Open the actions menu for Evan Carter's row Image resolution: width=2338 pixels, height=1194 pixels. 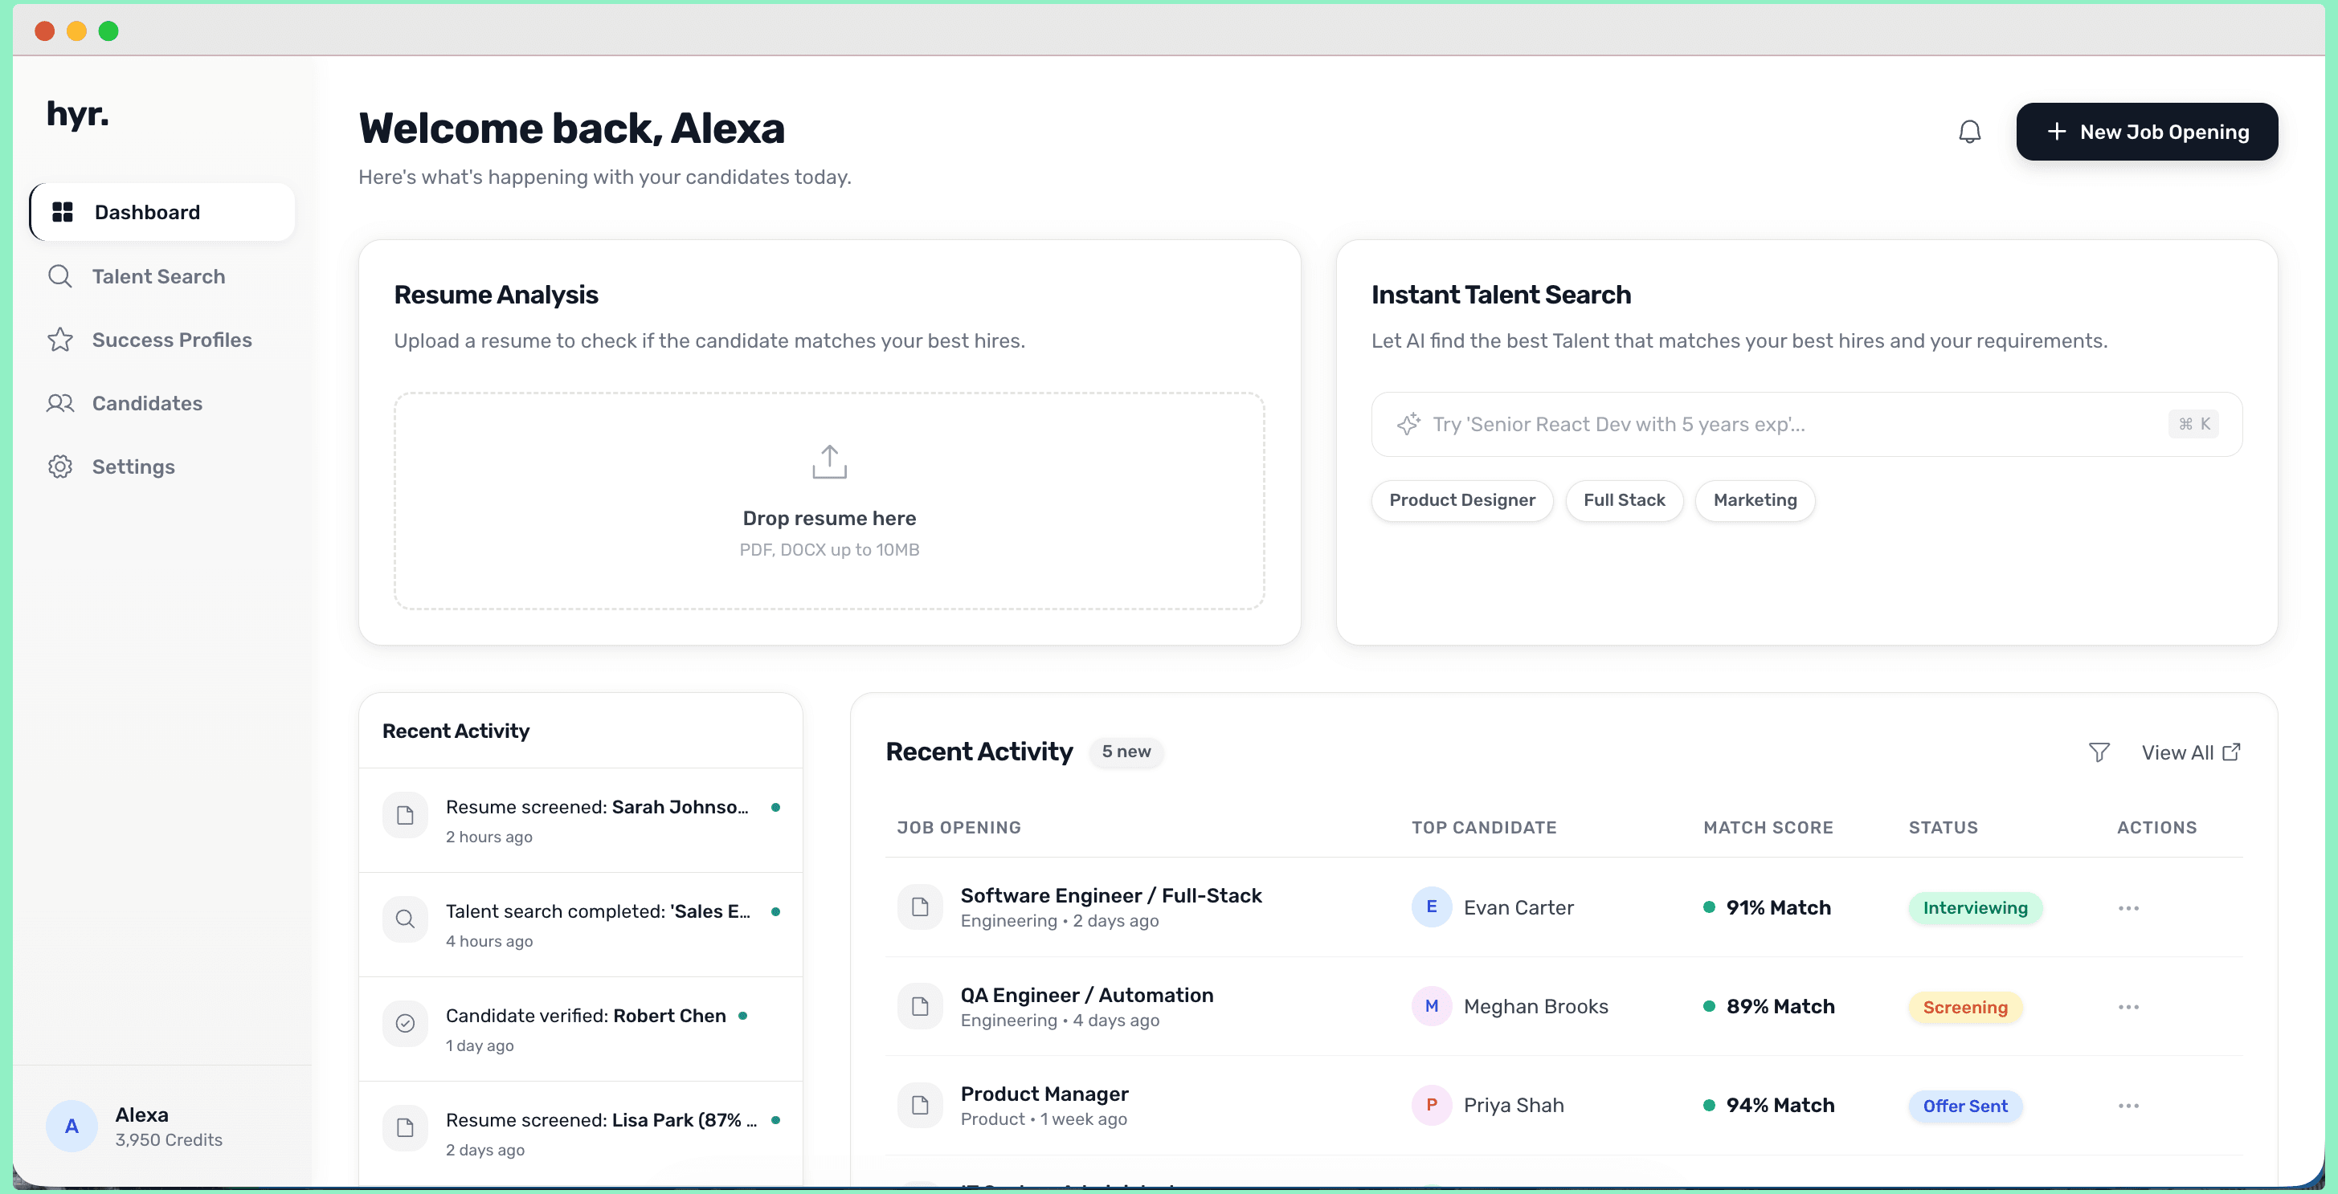click(x=2129, y=907)
